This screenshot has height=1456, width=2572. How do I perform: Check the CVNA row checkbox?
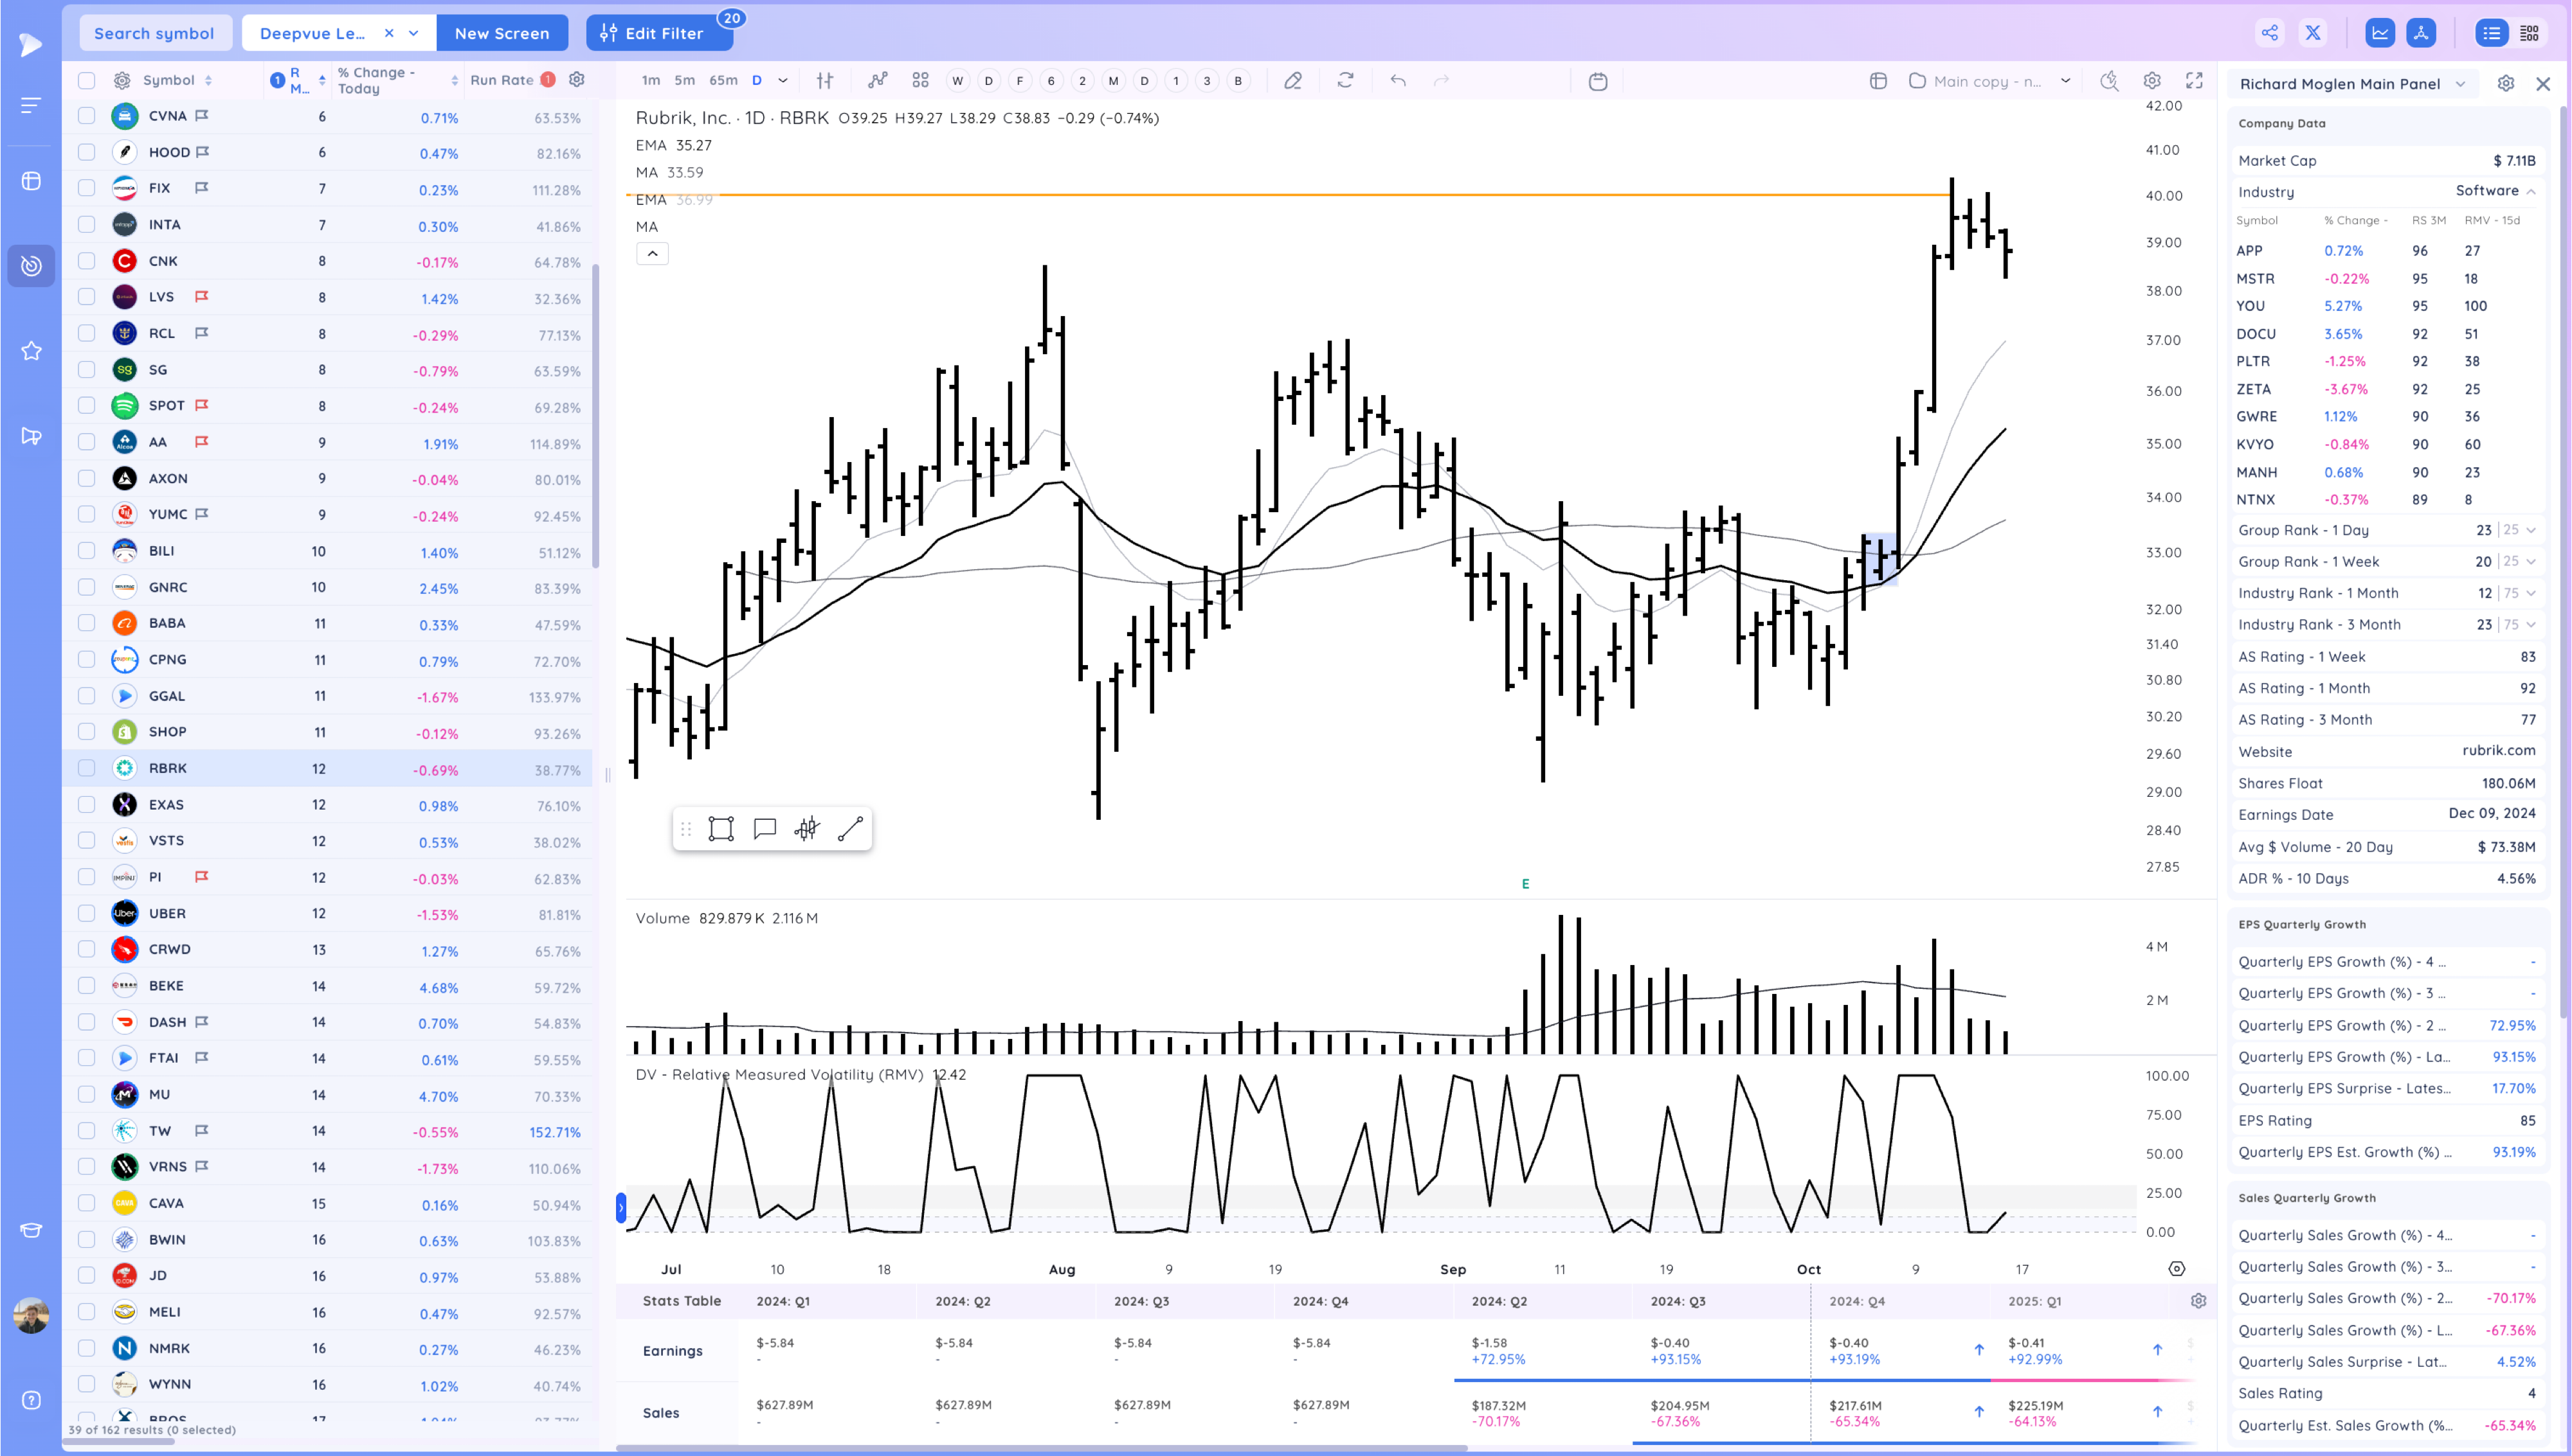click(x=87, y=116)
